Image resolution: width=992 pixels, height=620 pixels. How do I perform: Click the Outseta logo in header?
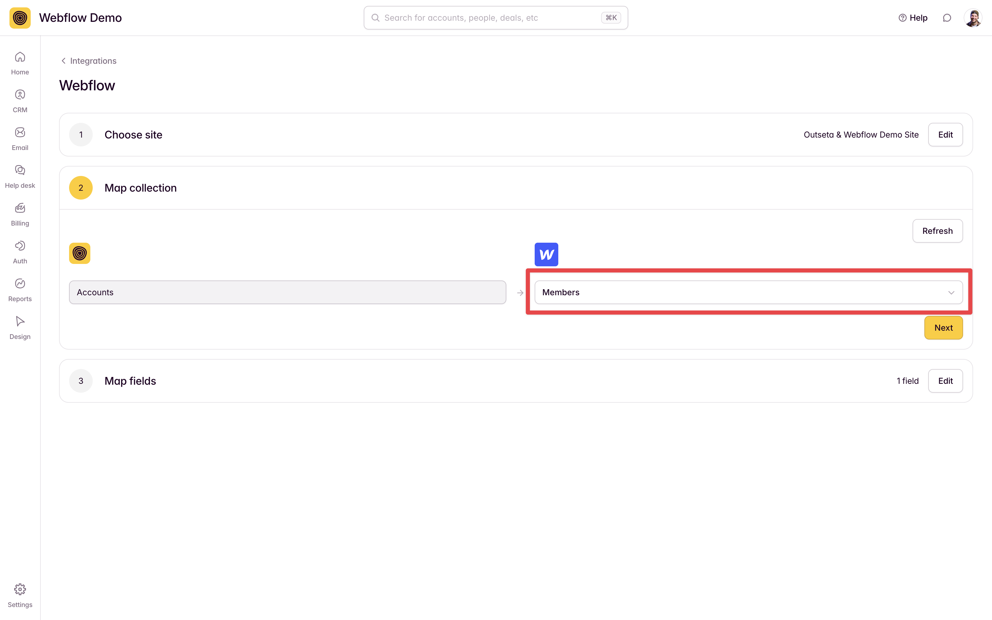click(20, 18)
